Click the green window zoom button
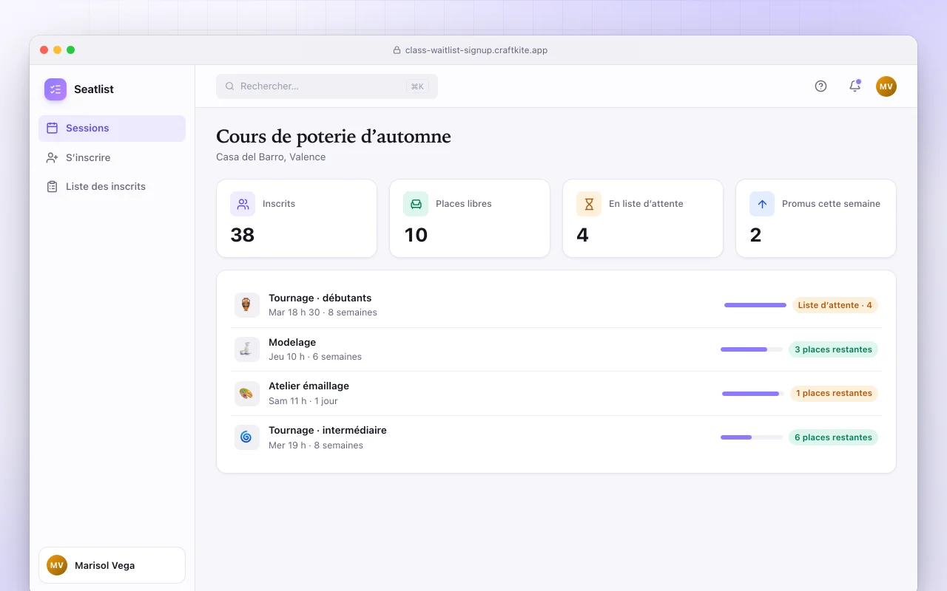947x591 pixels. click(x=71, y=50)
